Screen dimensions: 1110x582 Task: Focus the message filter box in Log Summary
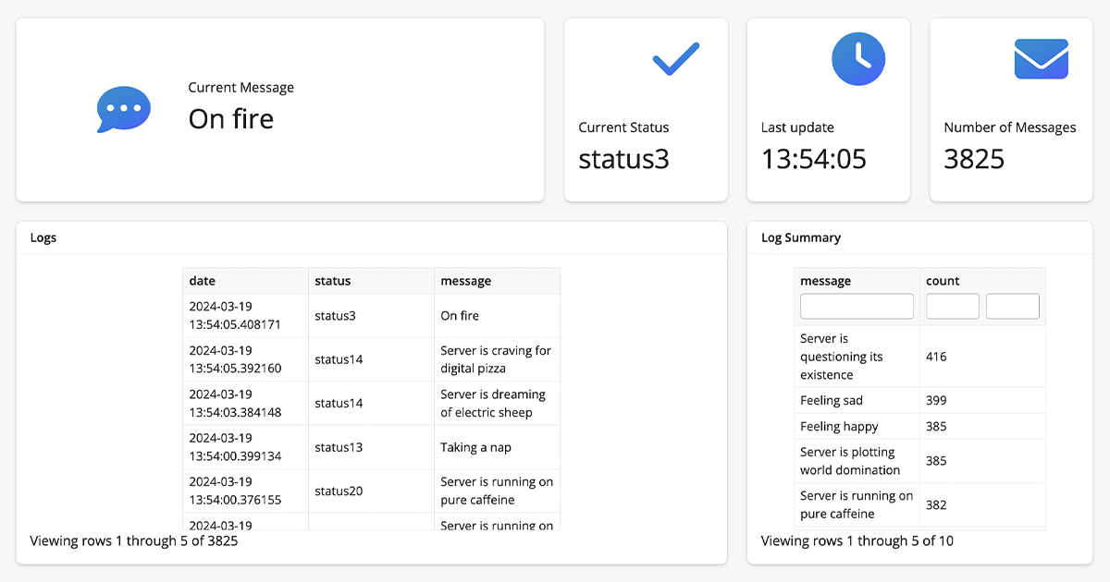(857, 307)
